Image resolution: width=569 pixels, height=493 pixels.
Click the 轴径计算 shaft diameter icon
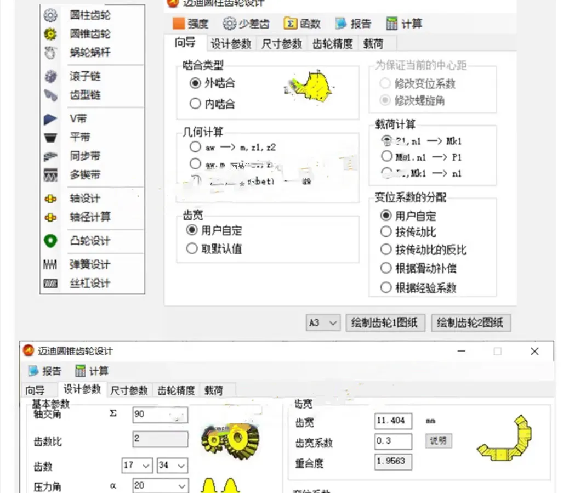50,218
